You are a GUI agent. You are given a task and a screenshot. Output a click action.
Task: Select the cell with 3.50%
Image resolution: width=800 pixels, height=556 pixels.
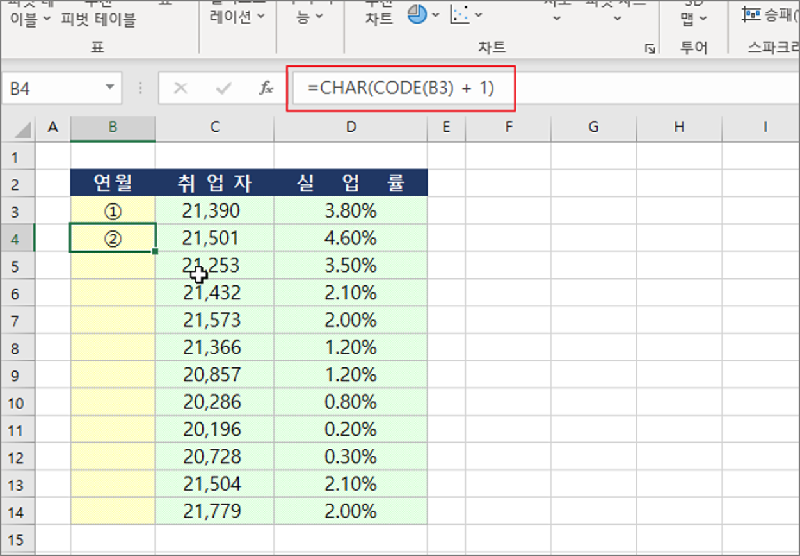[x=351, y=266]
